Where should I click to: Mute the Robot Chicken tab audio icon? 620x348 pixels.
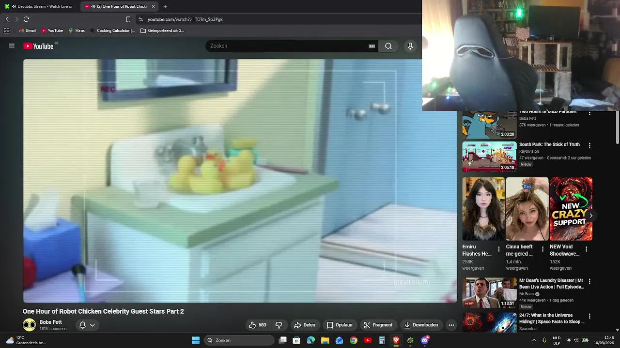[93, 6]
